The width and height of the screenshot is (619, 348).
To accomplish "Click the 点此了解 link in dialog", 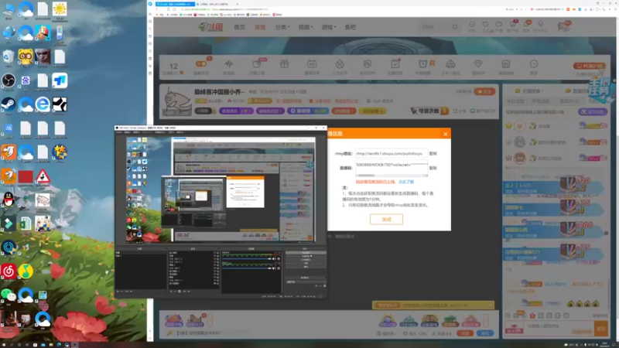I will 405,182.
